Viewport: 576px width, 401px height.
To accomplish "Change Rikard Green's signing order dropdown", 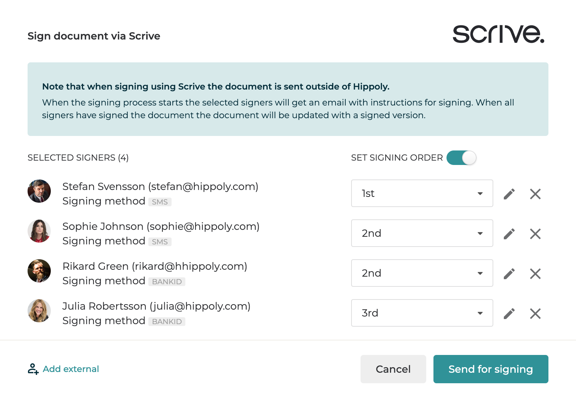I will [422, 273].
